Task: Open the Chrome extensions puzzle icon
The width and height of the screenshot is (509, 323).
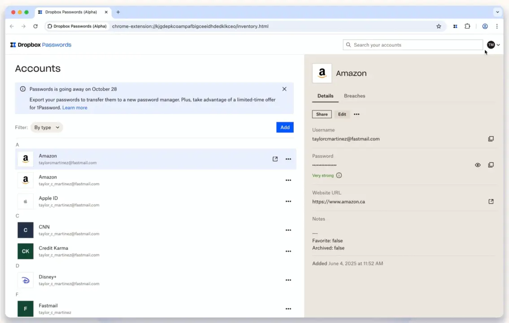Action: click(x=467, y=26)
